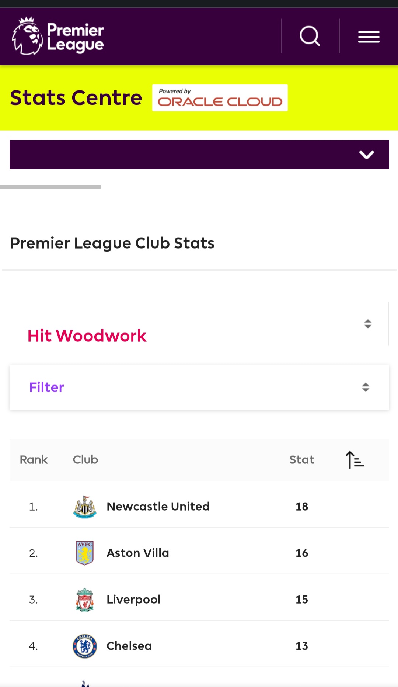Select the Liverpool row name
Image resolution: width=398 pixels, height=687 pixels.
pyautogui.click(x=133, y=600)
